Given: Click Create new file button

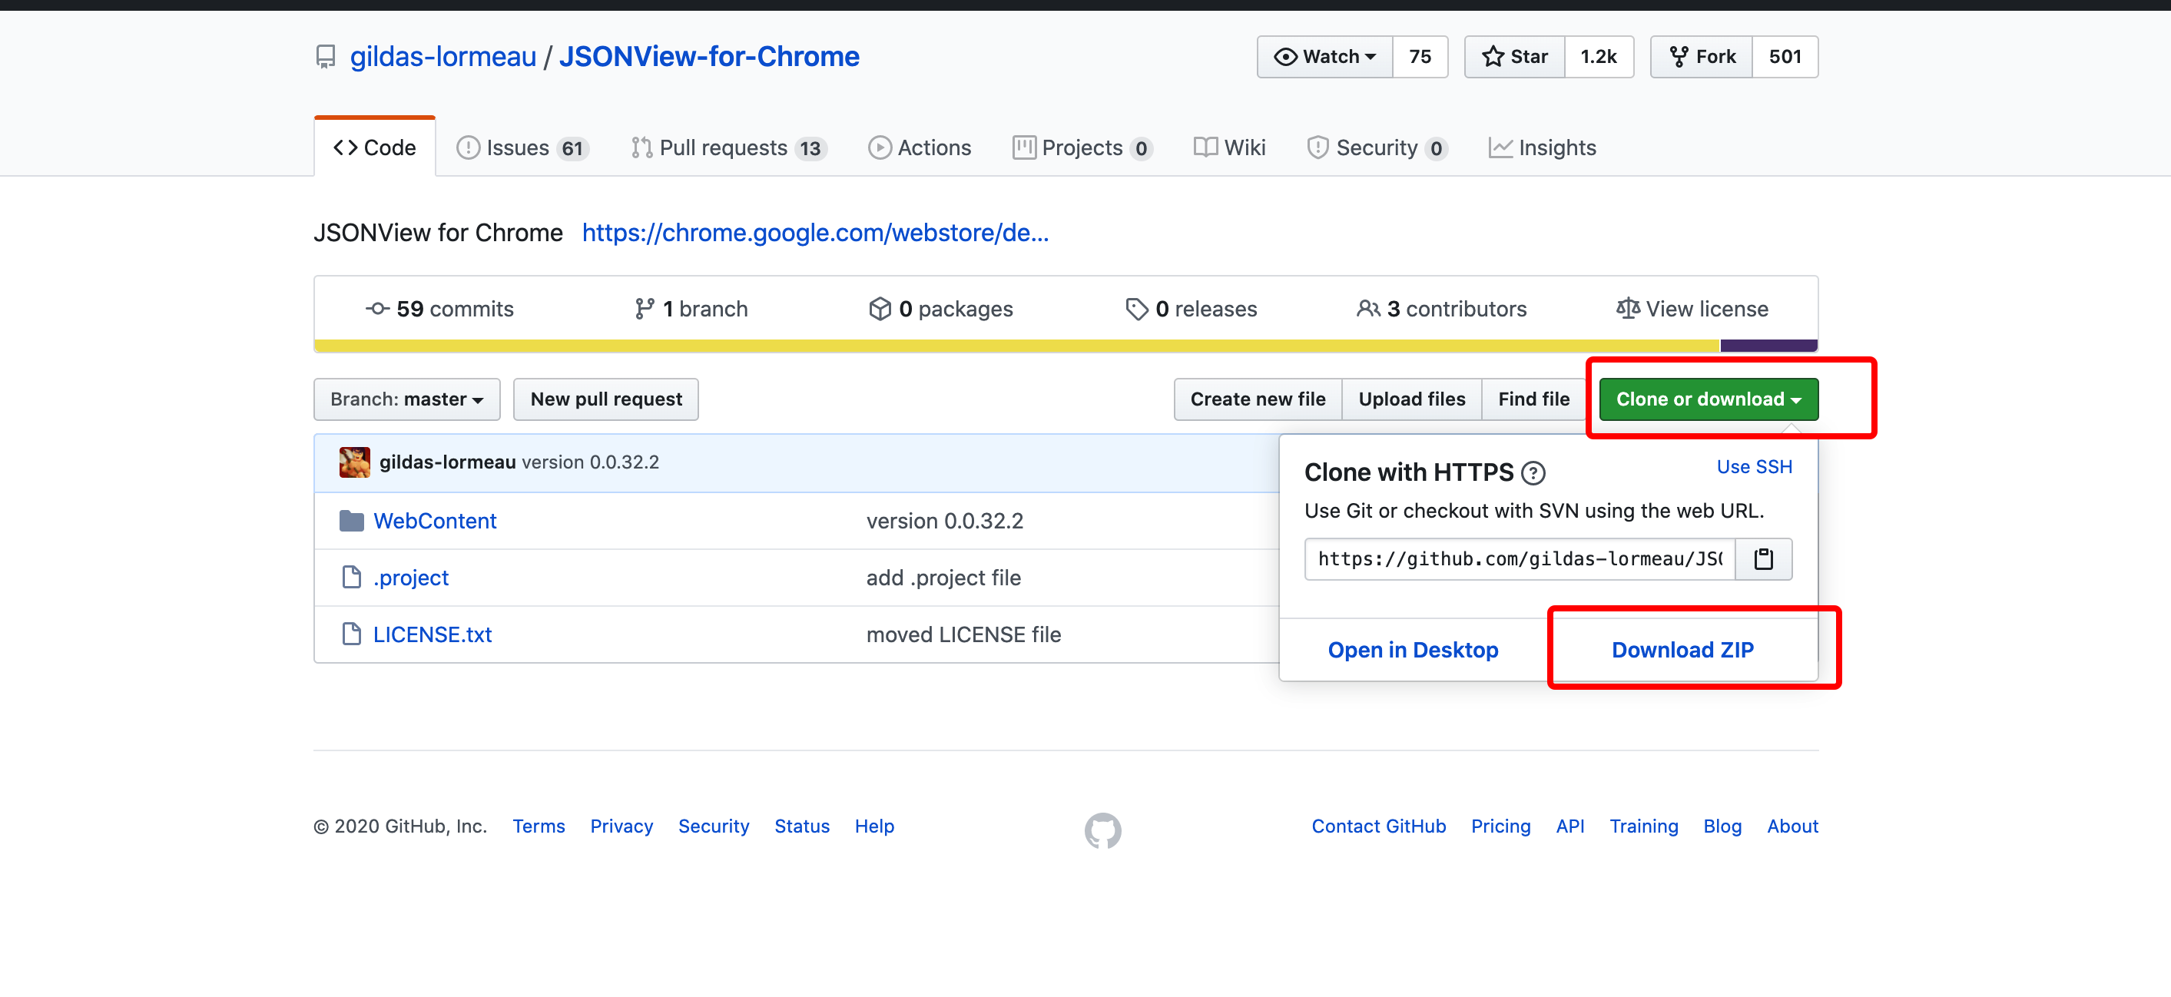Looking at the screenshot, I should coord(1258,399).
